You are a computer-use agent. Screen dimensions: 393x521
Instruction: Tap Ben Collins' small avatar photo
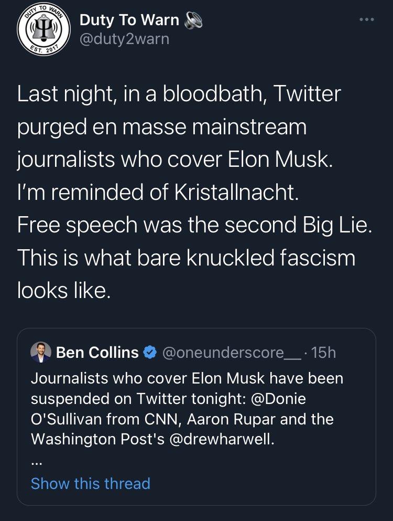coord(41,352)
